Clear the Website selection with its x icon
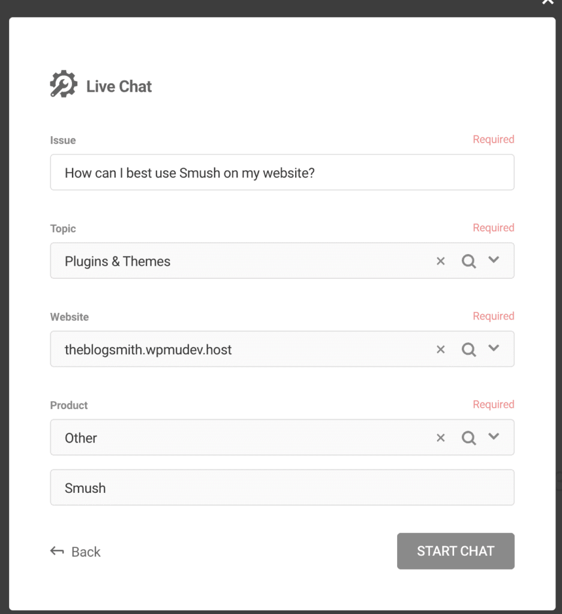Image resolution: width=562 pixels, height=614 pixels. coord(441,349)
